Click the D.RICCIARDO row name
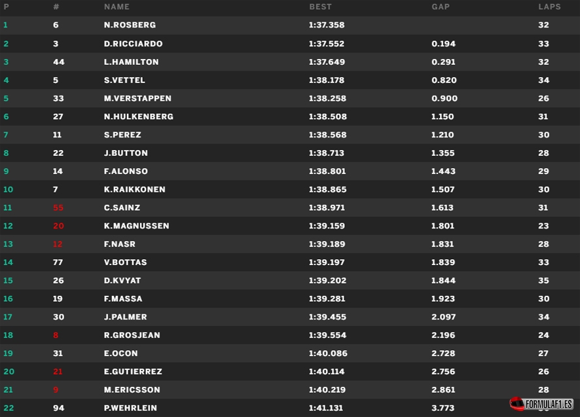Screen dimensions: 580x417 133,44
